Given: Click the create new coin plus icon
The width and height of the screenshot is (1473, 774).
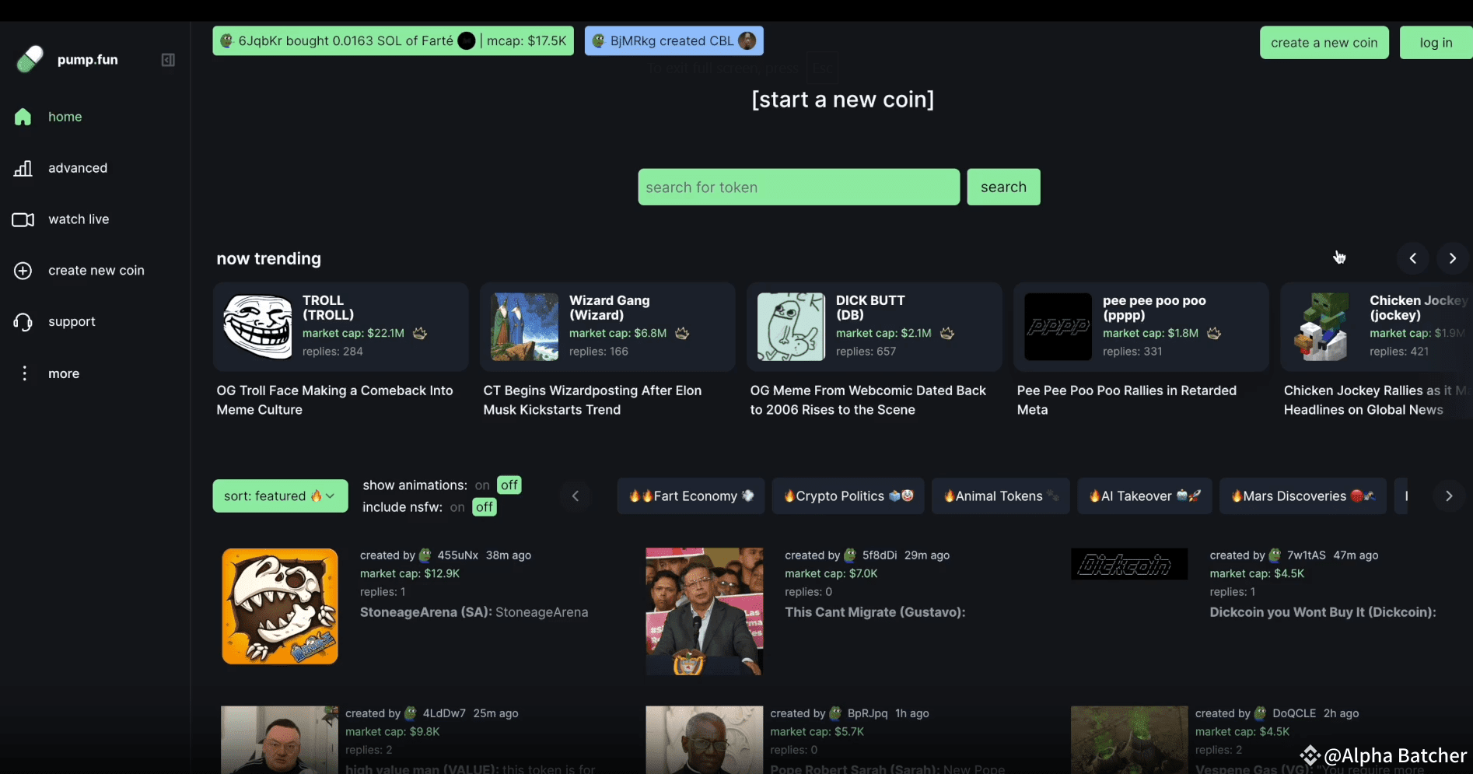Looking at the screenshot, I should click(x=23, y=271).
